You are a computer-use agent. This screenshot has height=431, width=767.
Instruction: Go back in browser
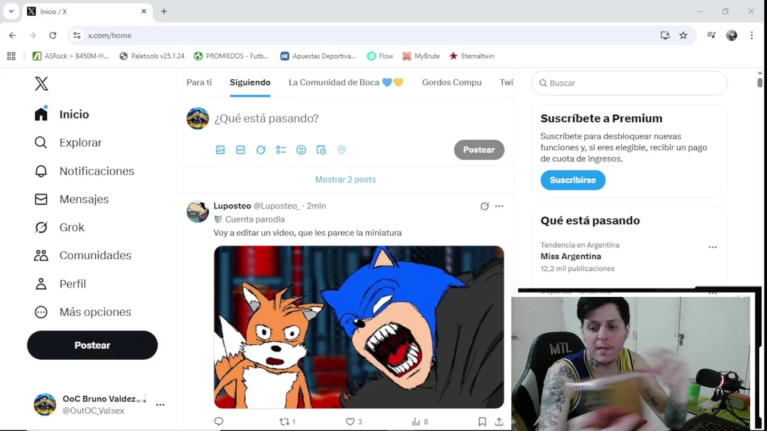click(13, 35)
